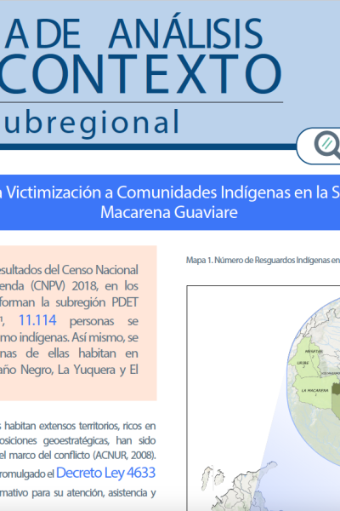Click the magnifying glass icon in header
340x511 pixels.
pos(328,145)
